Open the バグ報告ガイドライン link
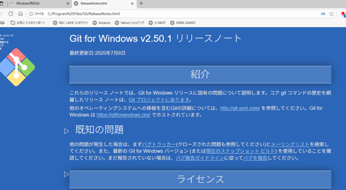Viewport: 346px width, 190px height. pyautogui.click(x=200, y=158)
